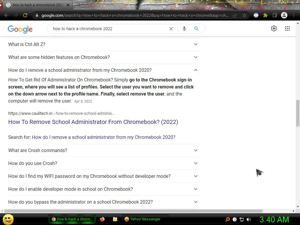The width and height of the screenshot is (300, 225).
Task: Open the Extensions puzzle piece menu
Action: click(x=265, y=15)
